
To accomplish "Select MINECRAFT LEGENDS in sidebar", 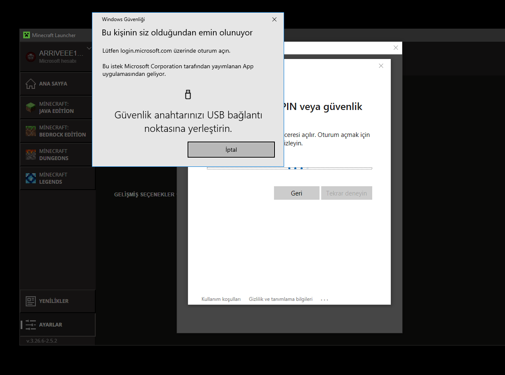I will coord(58,178).
